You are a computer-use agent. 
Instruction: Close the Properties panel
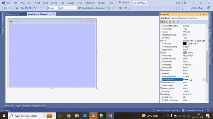click(207, 14)
